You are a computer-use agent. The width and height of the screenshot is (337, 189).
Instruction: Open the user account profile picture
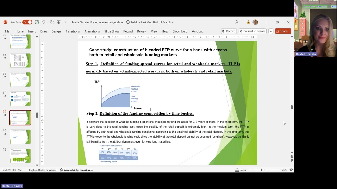(x=255, y=22)
